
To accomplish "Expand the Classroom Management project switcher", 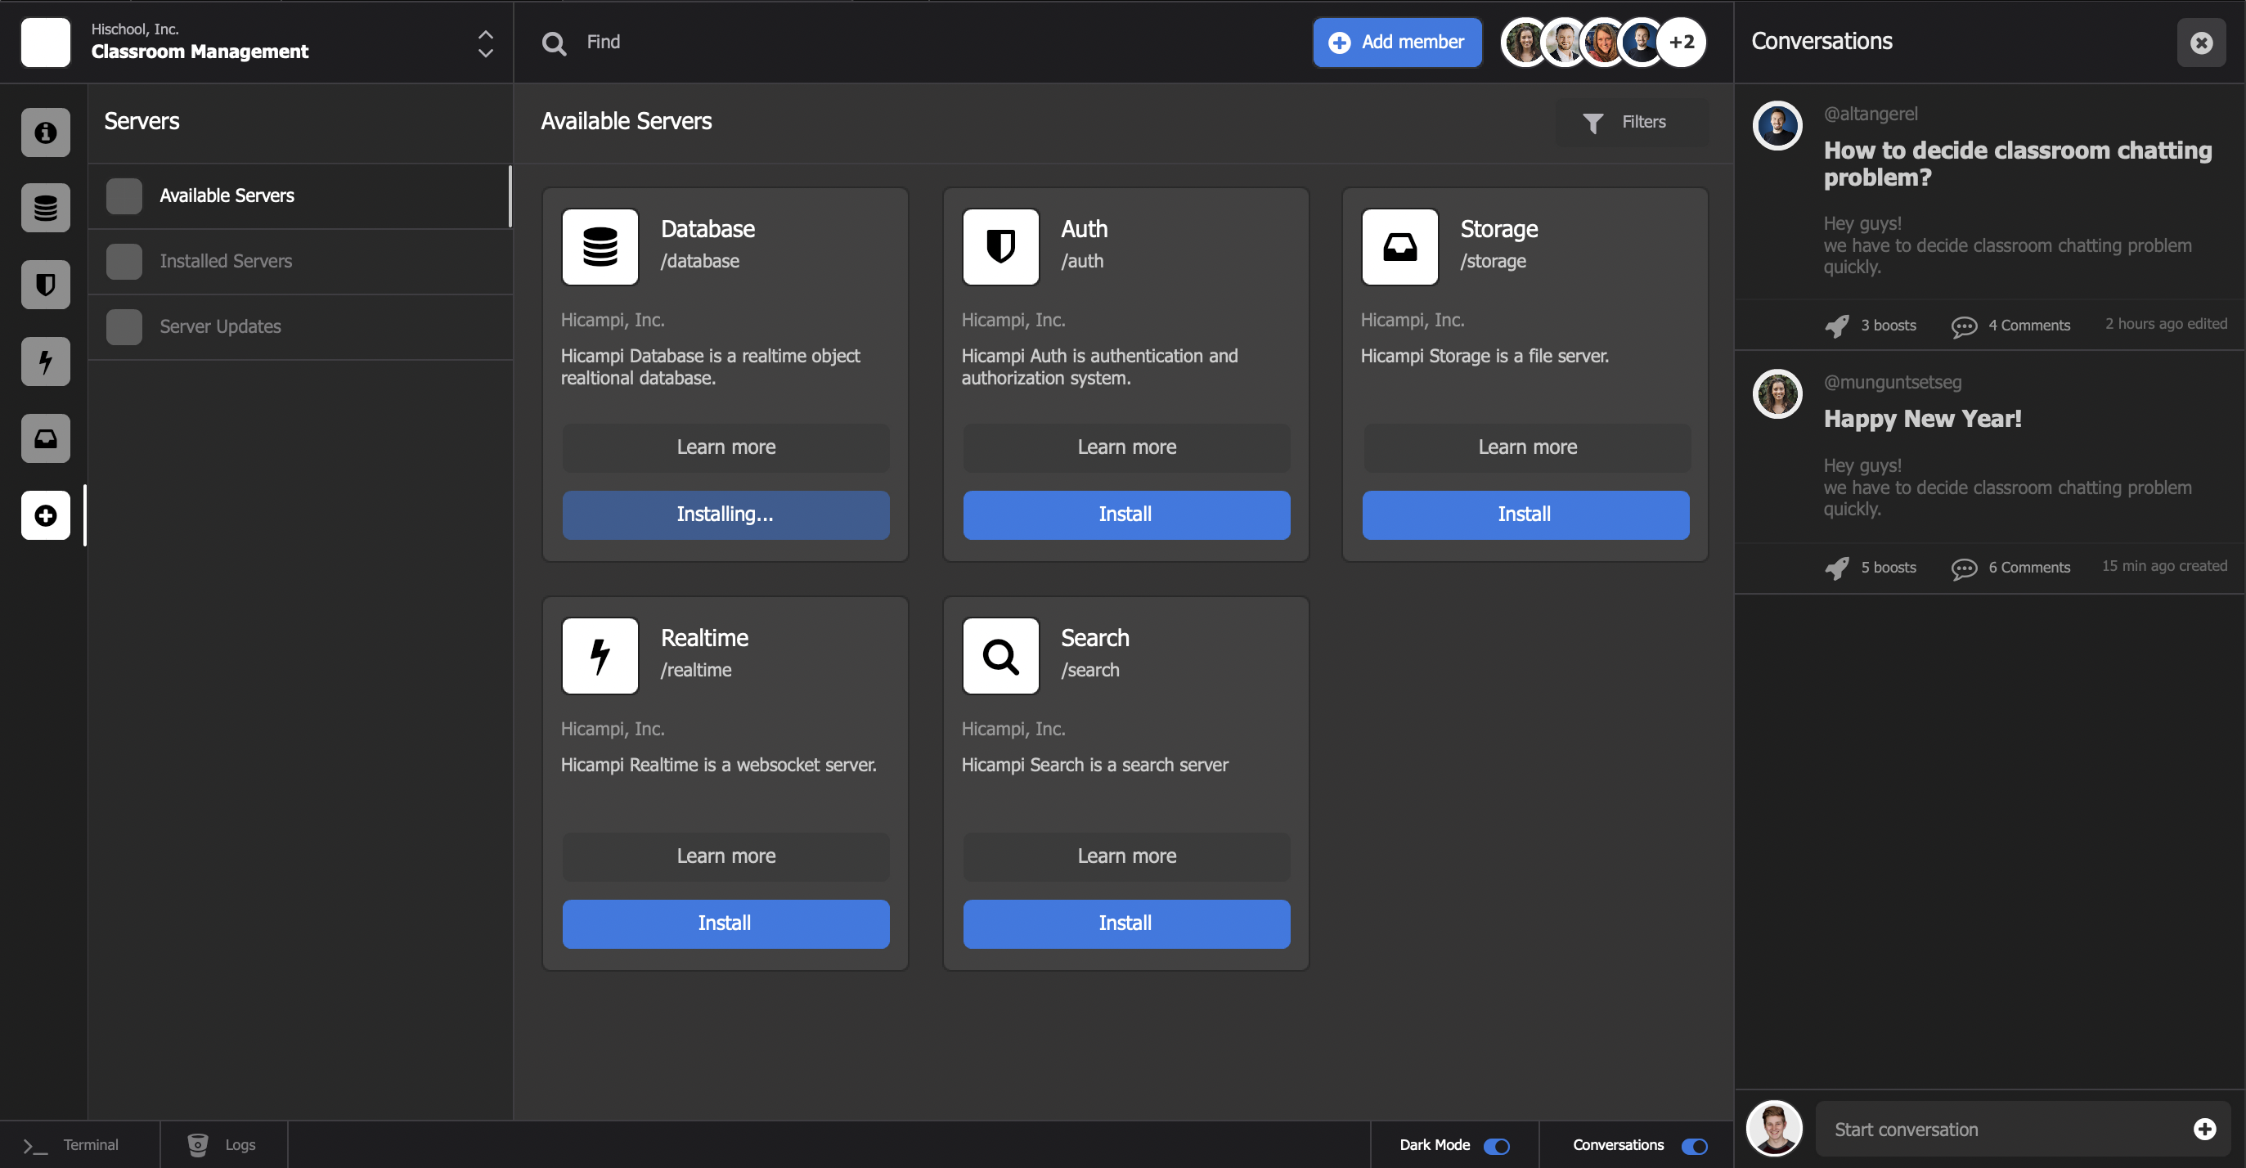I will click(485, 43).
